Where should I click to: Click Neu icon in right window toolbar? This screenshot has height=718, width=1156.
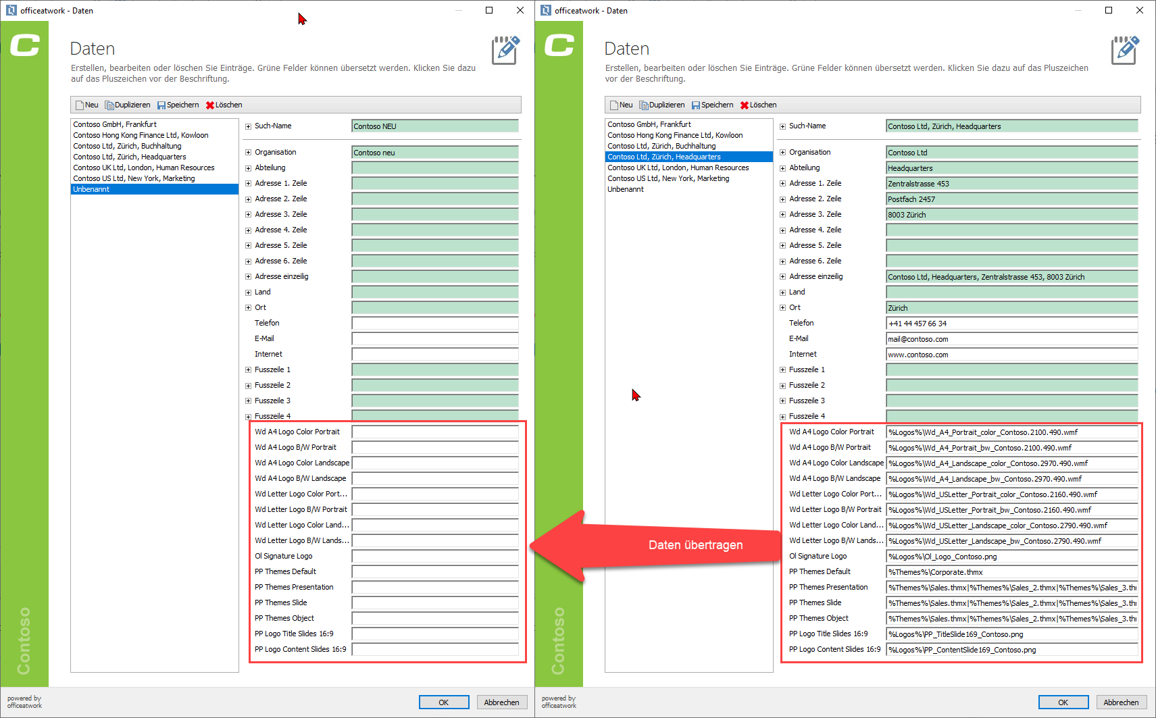(x=614, y=105)
